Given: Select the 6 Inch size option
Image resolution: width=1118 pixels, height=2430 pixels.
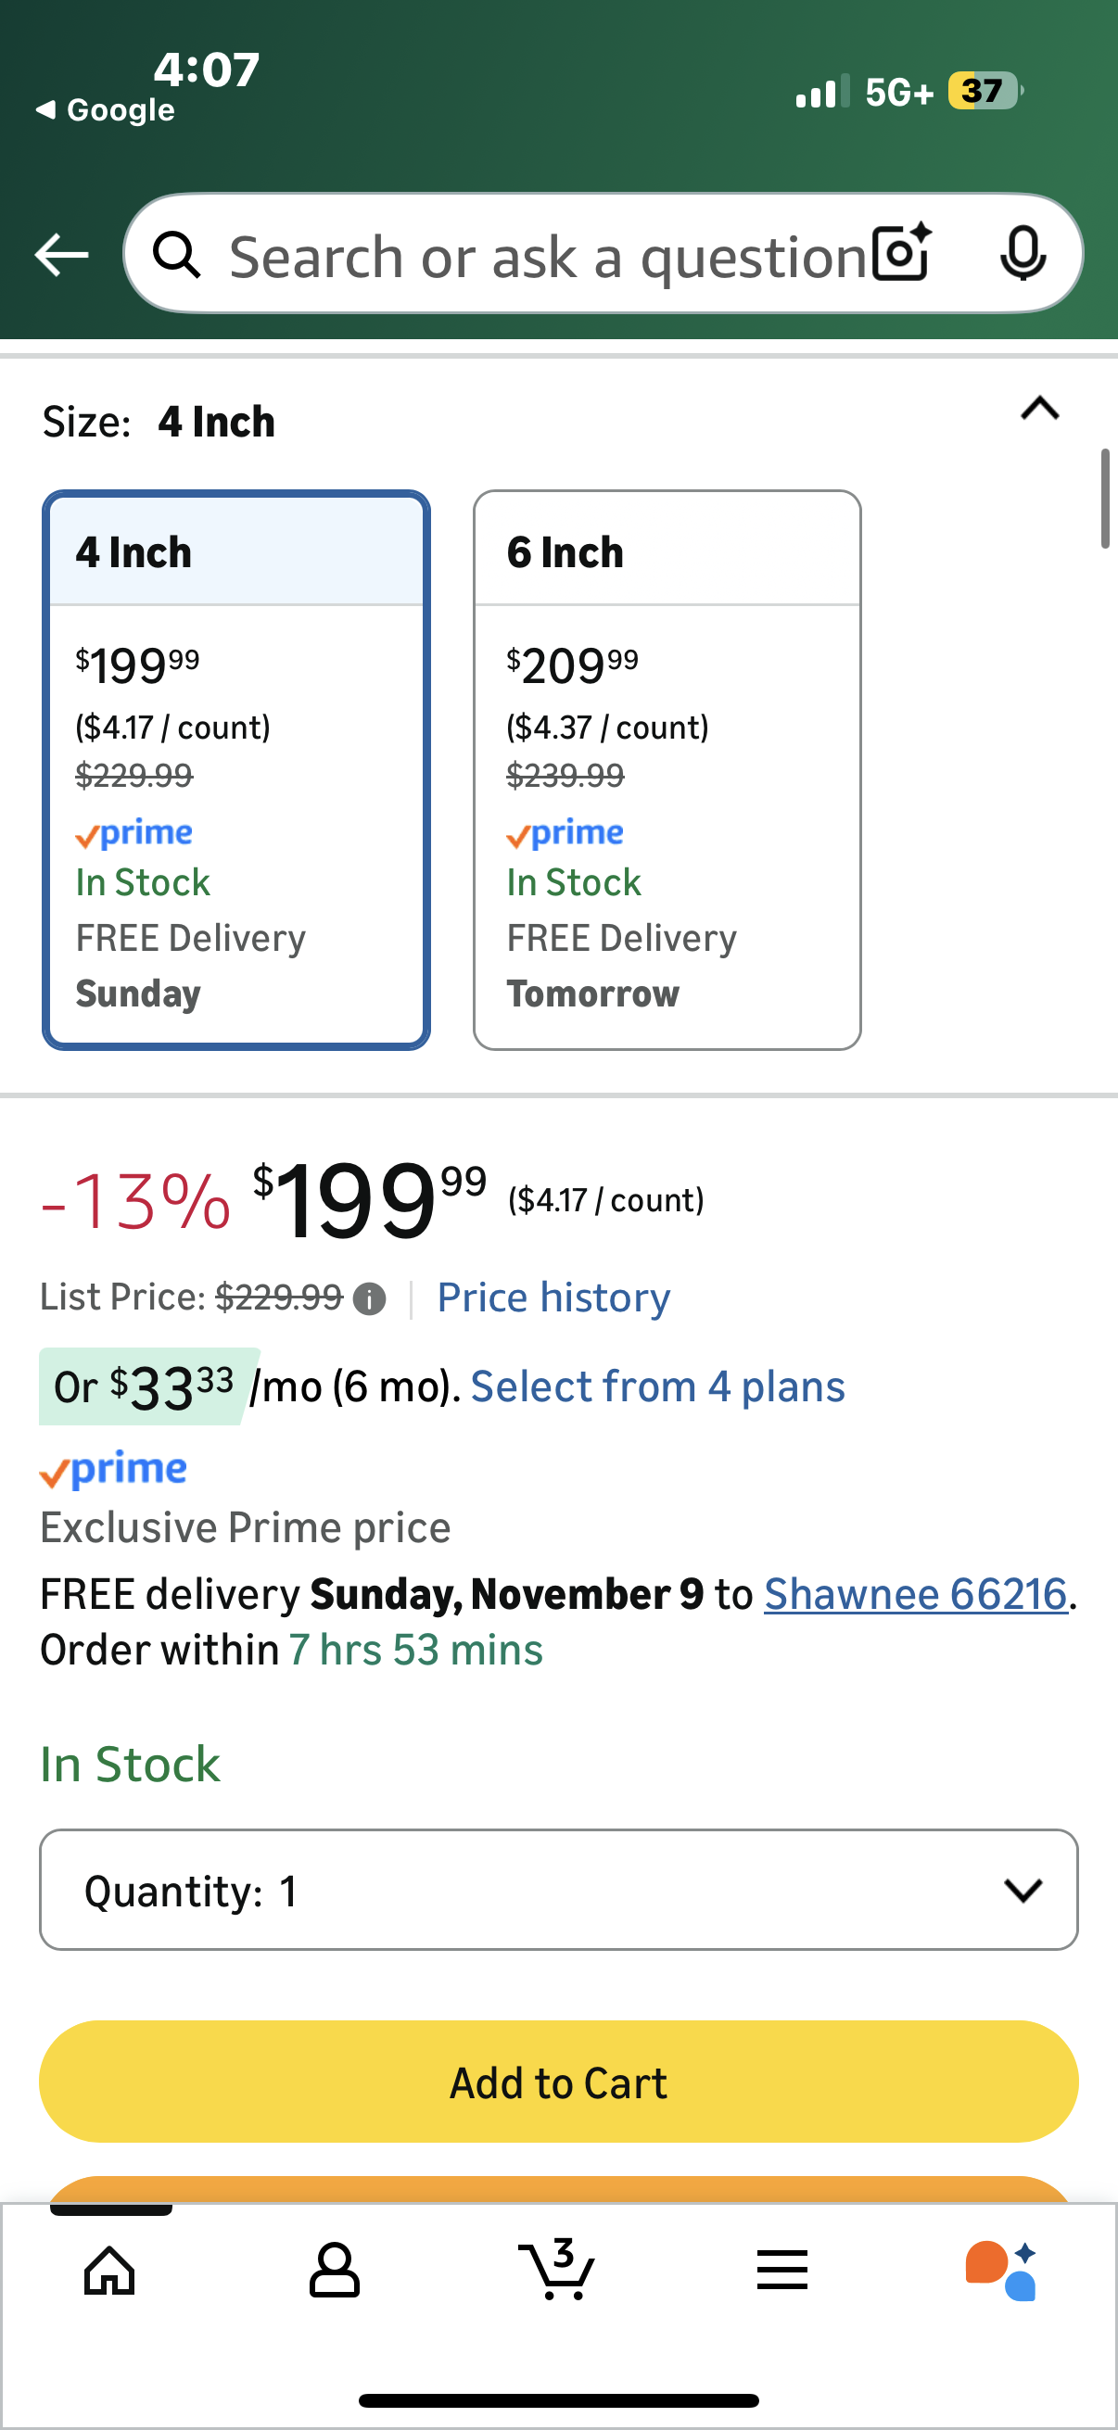Looking at the screenshot, I should coord(667,769).
